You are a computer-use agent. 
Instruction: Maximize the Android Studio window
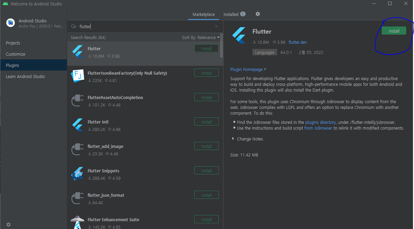point(390,4)
